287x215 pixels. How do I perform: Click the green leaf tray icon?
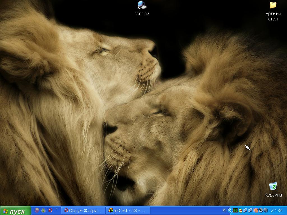pos(235,210)
